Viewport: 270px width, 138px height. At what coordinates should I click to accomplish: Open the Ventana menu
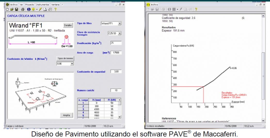[x=55, y=5]
